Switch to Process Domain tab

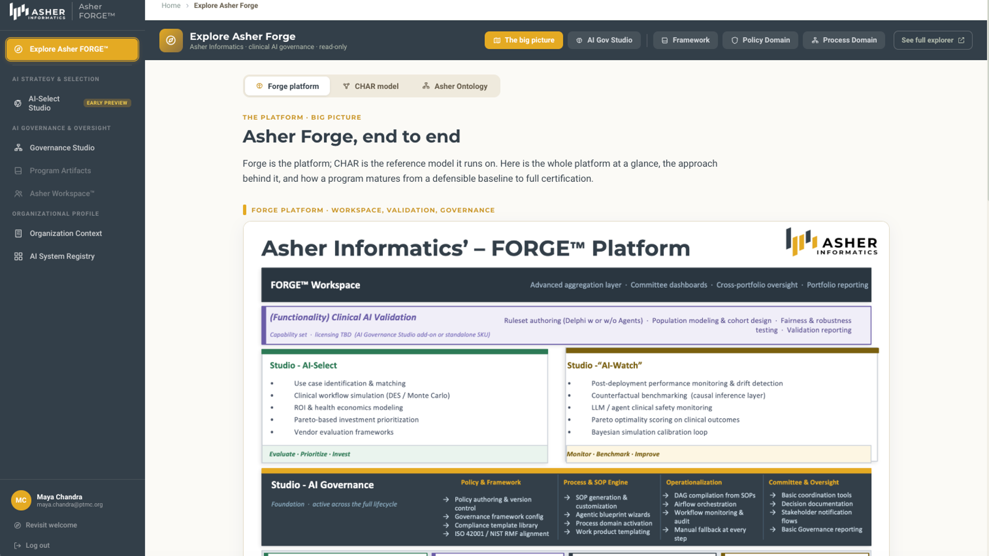coord(844,40)
